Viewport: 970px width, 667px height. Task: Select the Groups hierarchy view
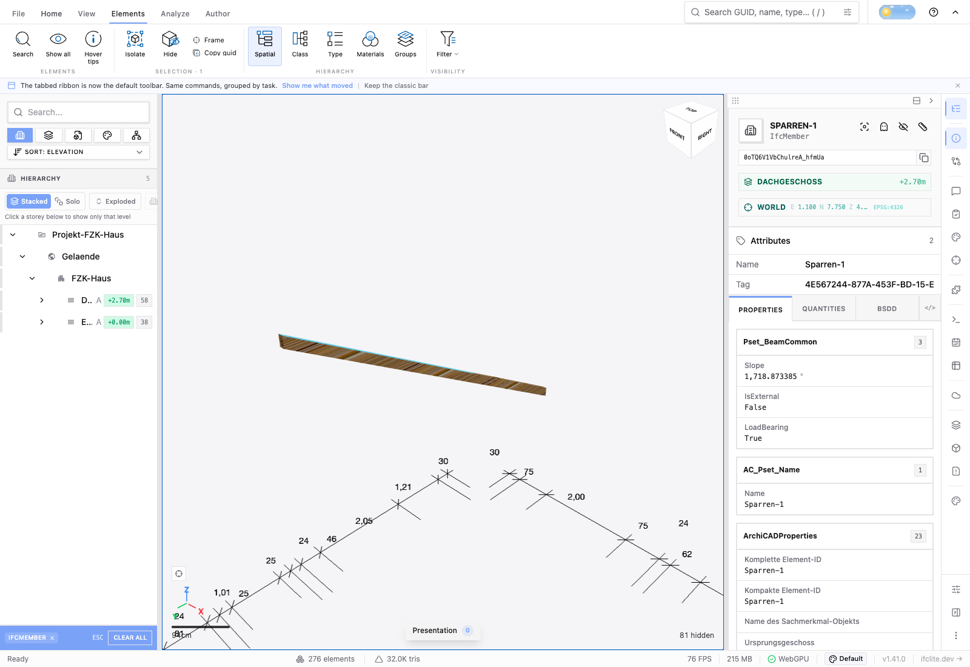click(x=406, y=45)
